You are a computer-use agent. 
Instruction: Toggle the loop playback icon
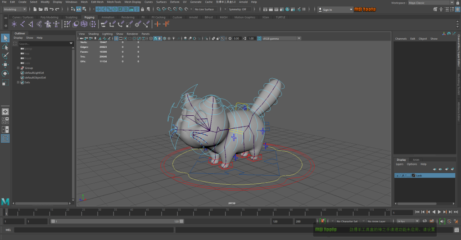click(x=425, y=221)
